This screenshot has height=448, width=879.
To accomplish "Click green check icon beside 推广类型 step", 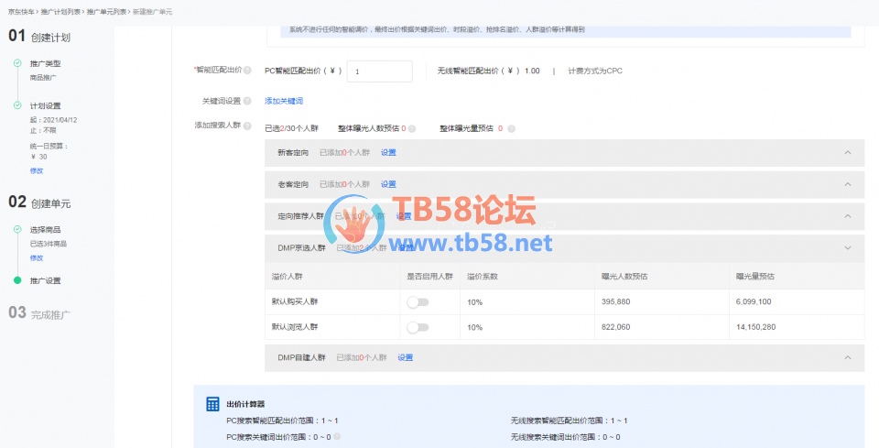I will (17, 63).
